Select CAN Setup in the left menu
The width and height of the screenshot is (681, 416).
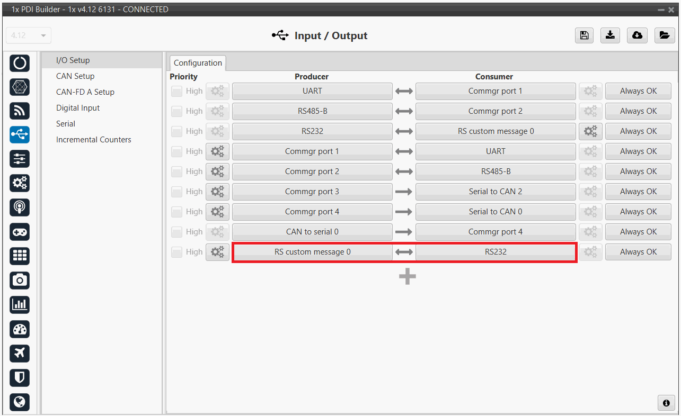75,76
